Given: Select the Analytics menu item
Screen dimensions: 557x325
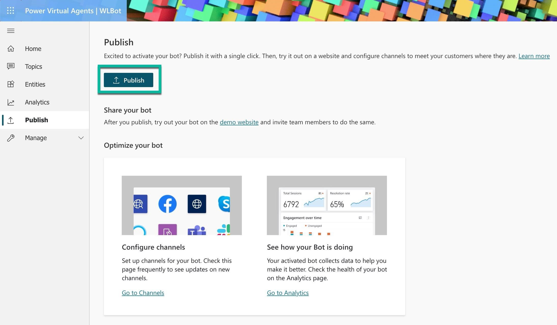Looking at the screenshot, I should tap(37, 102).
